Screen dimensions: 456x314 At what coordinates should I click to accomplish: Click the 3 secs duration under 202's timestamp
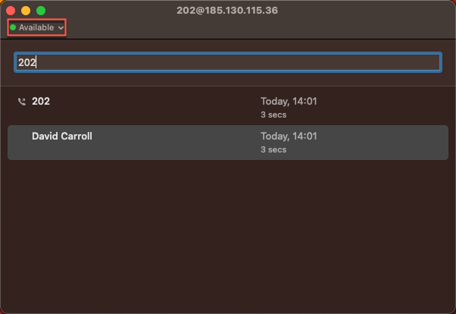click(x=273, y=115)
